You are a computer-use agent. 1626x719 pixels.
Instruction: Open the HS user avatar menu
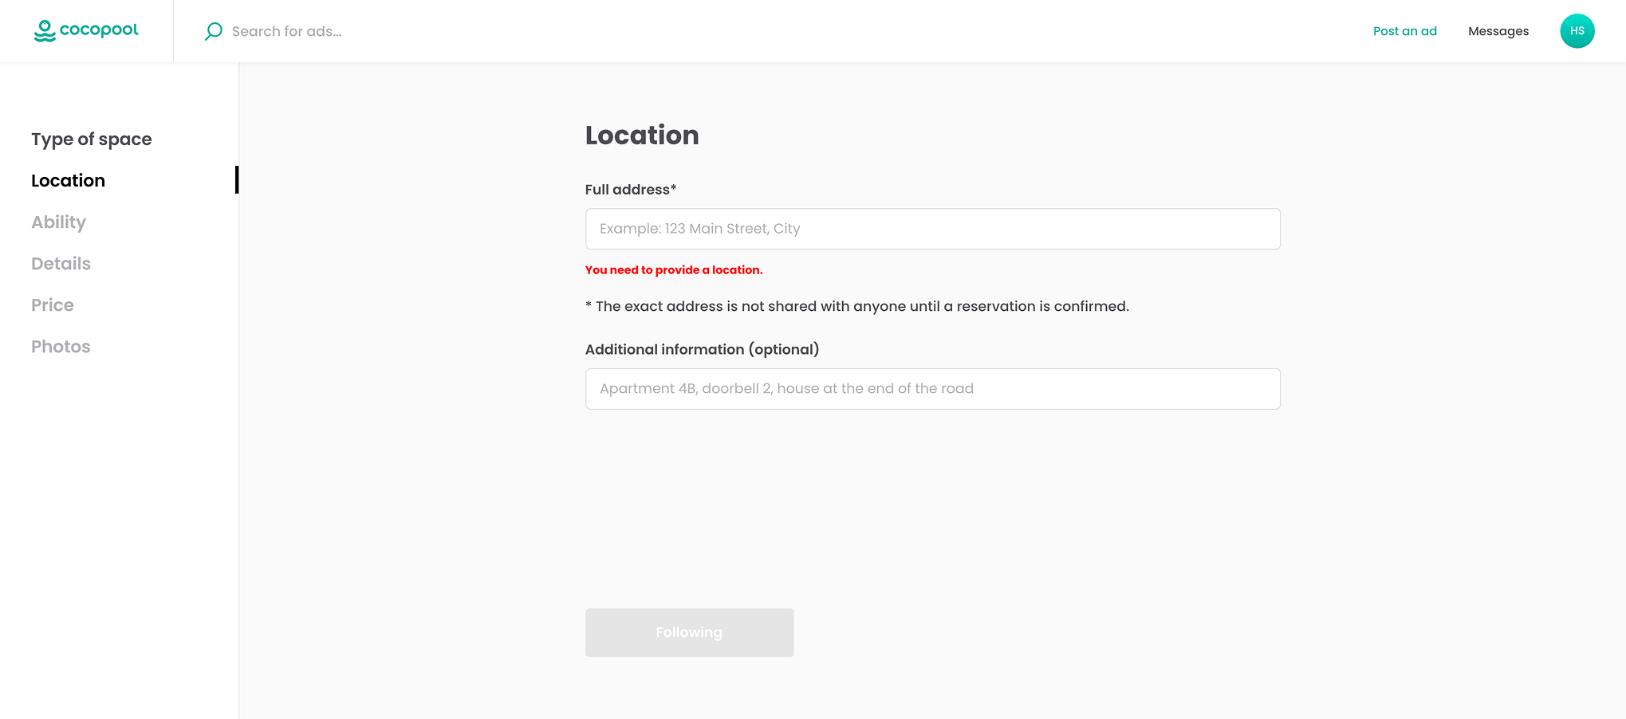coord(1577,31)
